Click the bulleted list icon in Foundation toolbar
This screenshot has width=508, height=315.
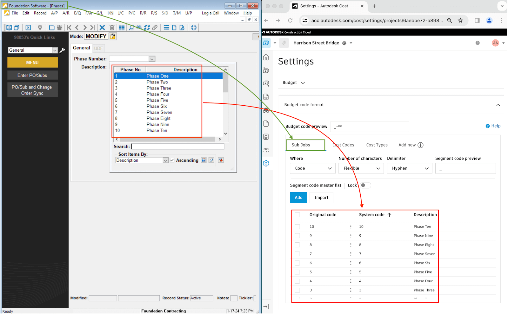pos(166,28)
